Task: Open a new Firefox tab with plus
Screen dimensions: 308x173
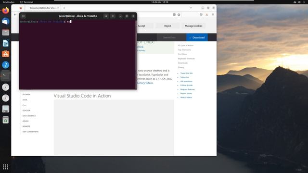Action: (x=64, y=8)
